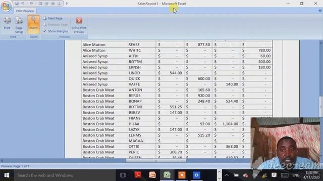Image resolution: width=323 pixels, height=181 pixels.
Task: Click the 308.70 value
Action: coord(176,152)
